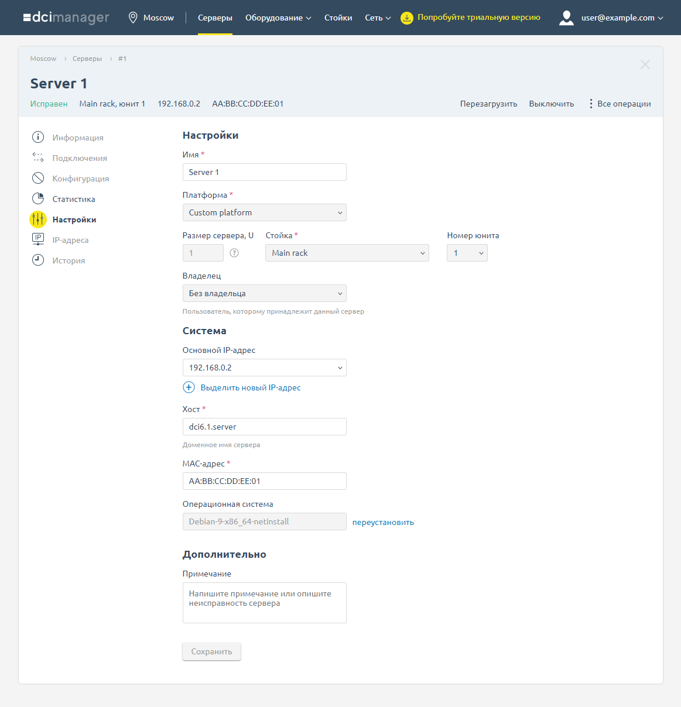Click the Перезагрузить button
The height and width of the screenshot is (707, 681).
(488, 103)
